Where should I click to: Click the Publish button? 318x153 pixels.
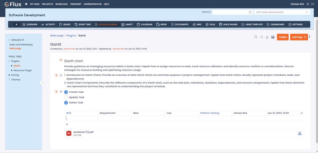pos(283,37)
